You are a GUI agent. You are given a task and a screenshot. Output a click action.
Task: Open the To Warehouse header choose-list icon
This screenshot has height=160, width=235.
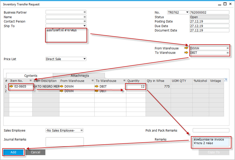[x=228, y=53]
